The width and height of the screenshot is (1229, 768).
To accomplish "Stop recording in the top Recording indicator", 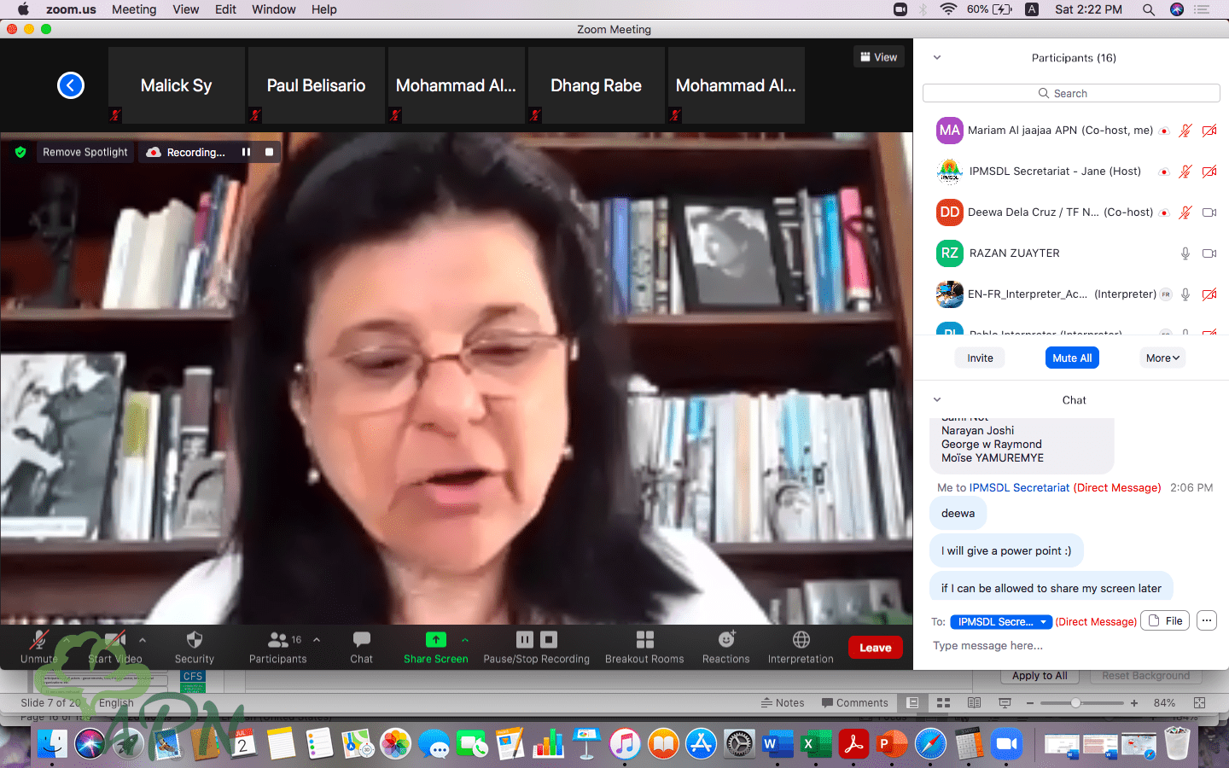I will tap(269, 152).
